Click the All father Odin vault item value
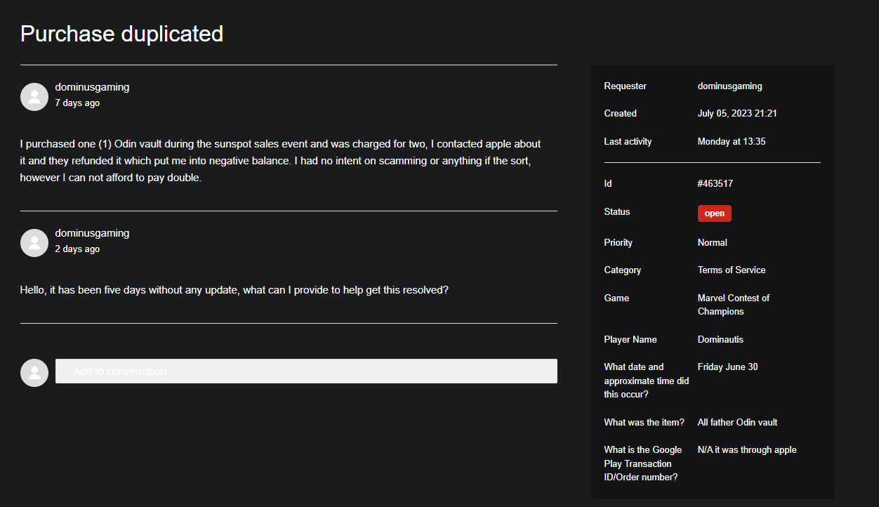 (x=737, y=423)
